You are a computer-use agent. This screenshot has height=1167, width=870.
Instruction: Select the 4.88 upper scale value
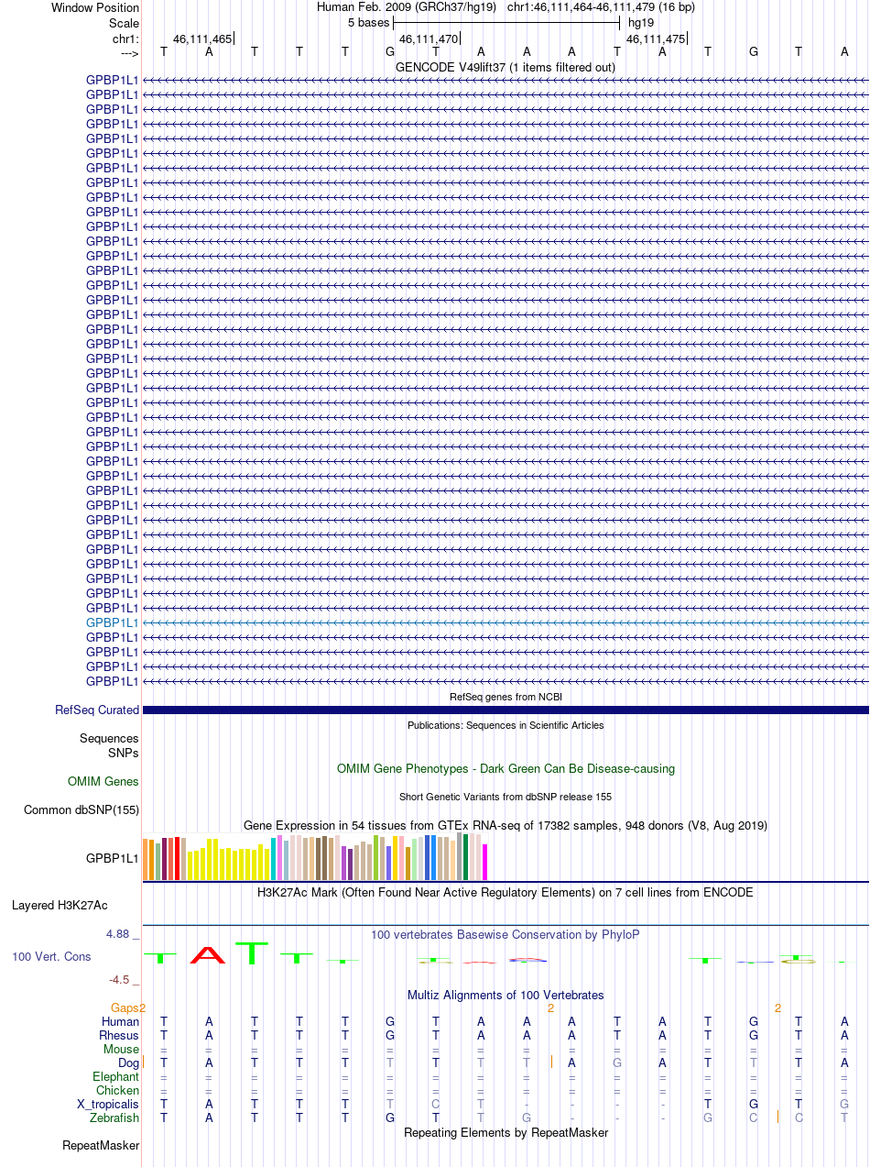coord(123,934)
